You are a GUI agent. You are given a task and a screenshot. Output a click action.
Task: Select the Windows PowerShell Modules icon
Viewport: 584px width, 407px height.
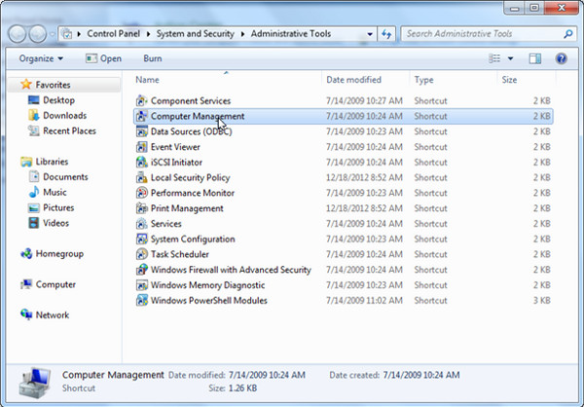141,301
